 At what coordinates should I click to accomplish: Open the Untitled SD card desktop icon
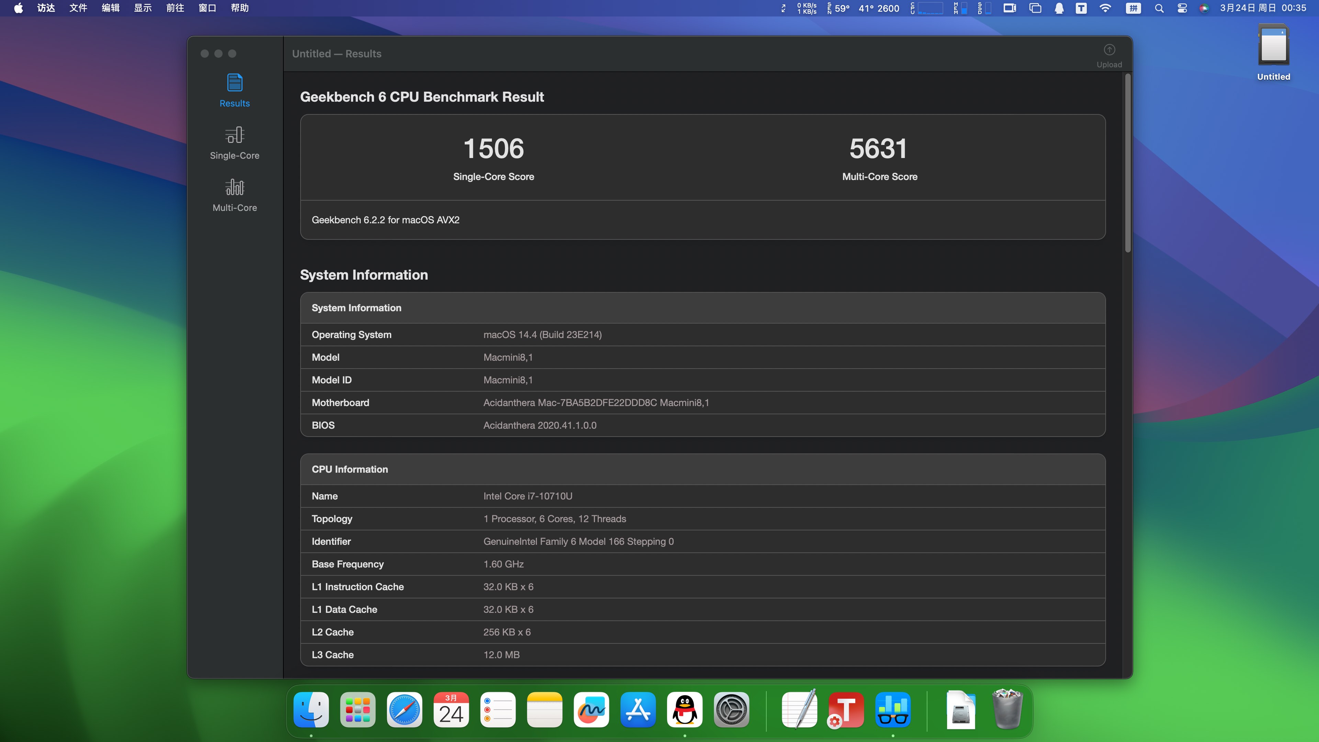(x=1273, y=46)
